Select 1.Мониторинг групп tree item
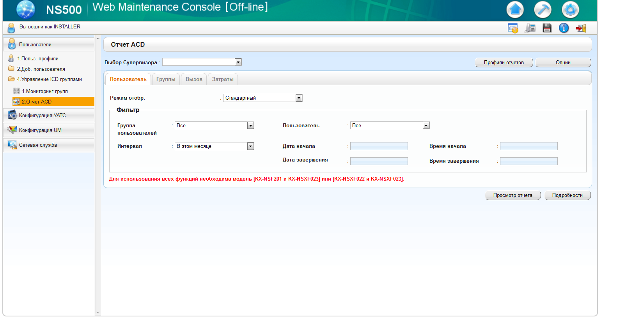The width and height of the screenshot is (642, 332). [x=45, y=91]
